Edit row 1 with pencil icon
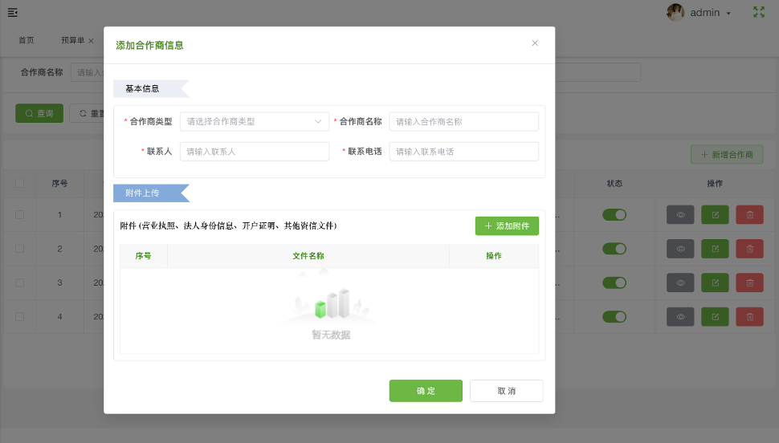 point(715,214)
